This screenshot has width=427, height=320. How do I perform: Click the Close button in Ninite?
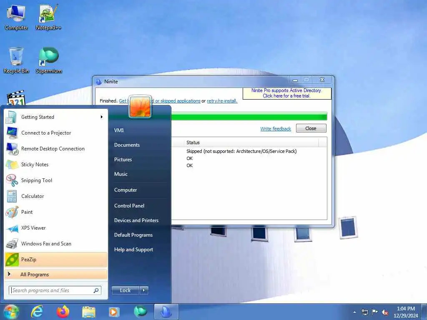pos(311,128)
